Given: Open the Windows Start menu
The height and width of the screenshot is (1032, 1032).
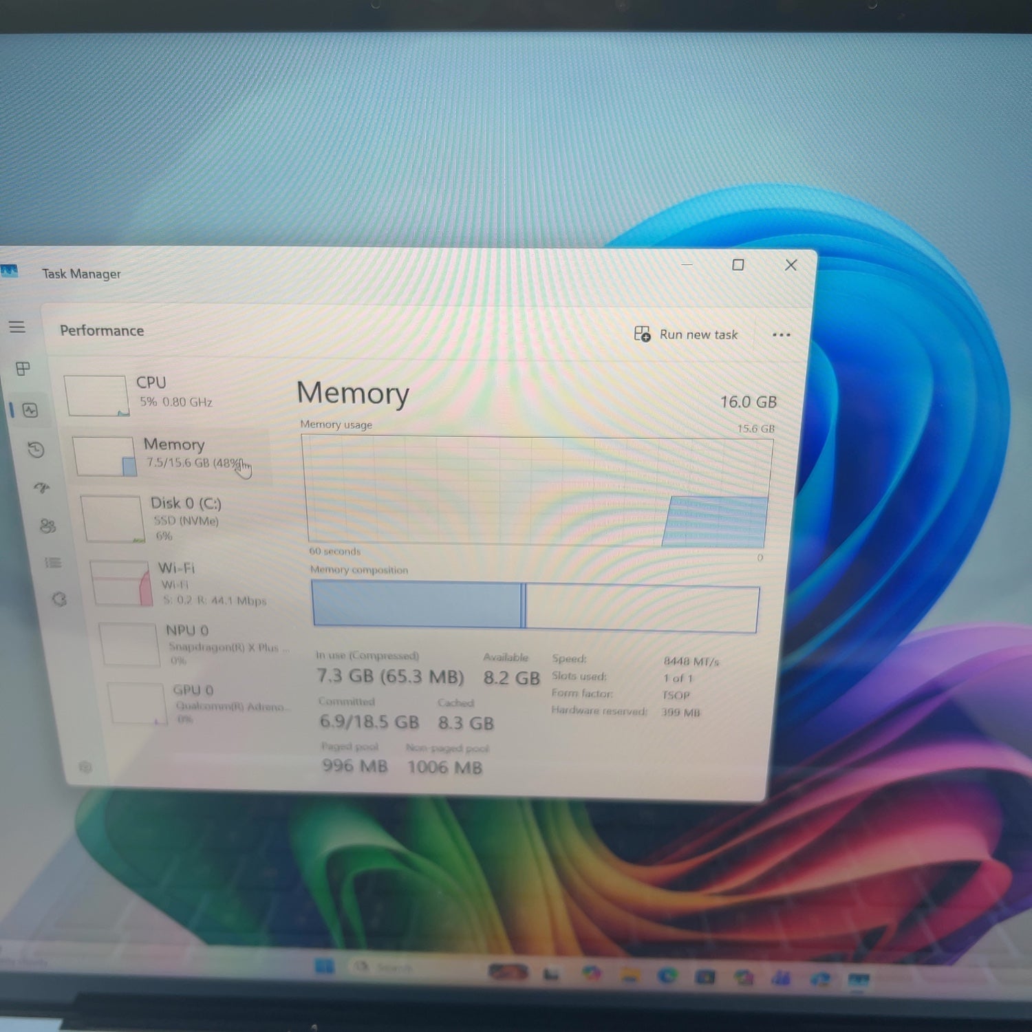Looking at the screenshot, I should click(x=324, y=967).
